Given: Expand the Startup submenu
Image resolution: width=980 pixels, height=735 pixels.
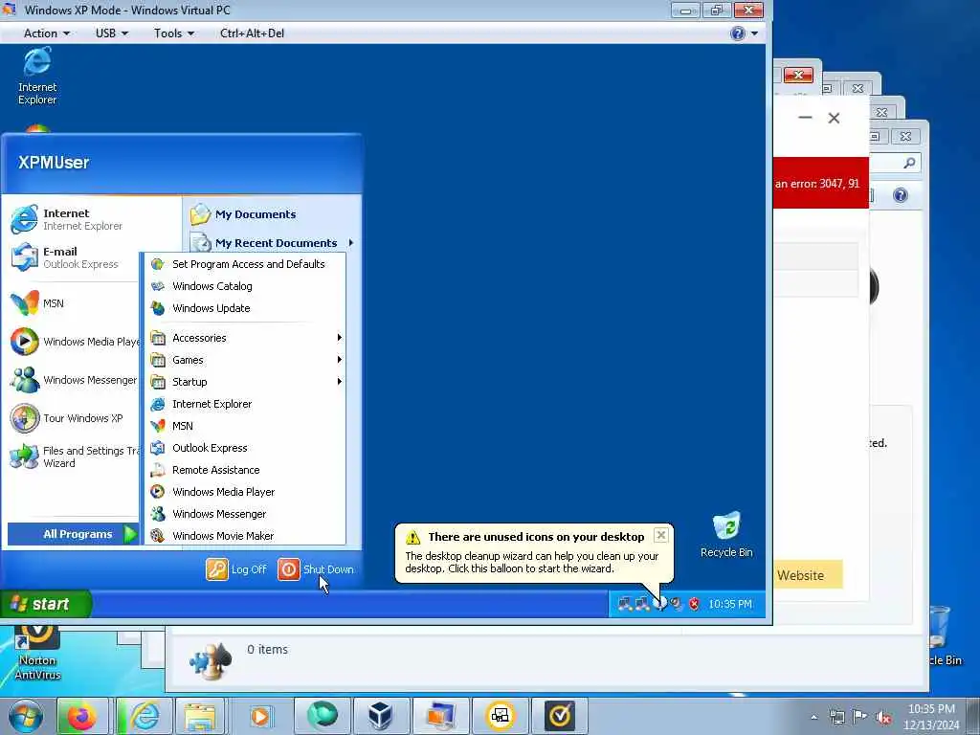Looking at the screenshot, I should [x=246, y=382].
